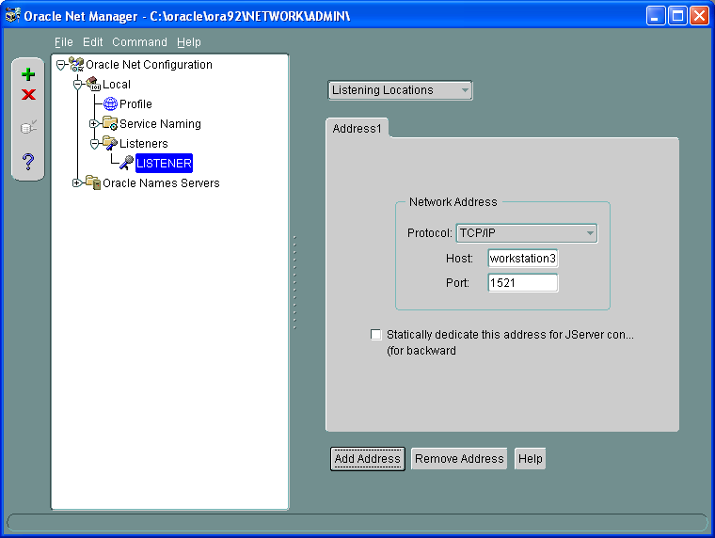Click the Oracle Names Servers folder icon

tap(93, 182)
